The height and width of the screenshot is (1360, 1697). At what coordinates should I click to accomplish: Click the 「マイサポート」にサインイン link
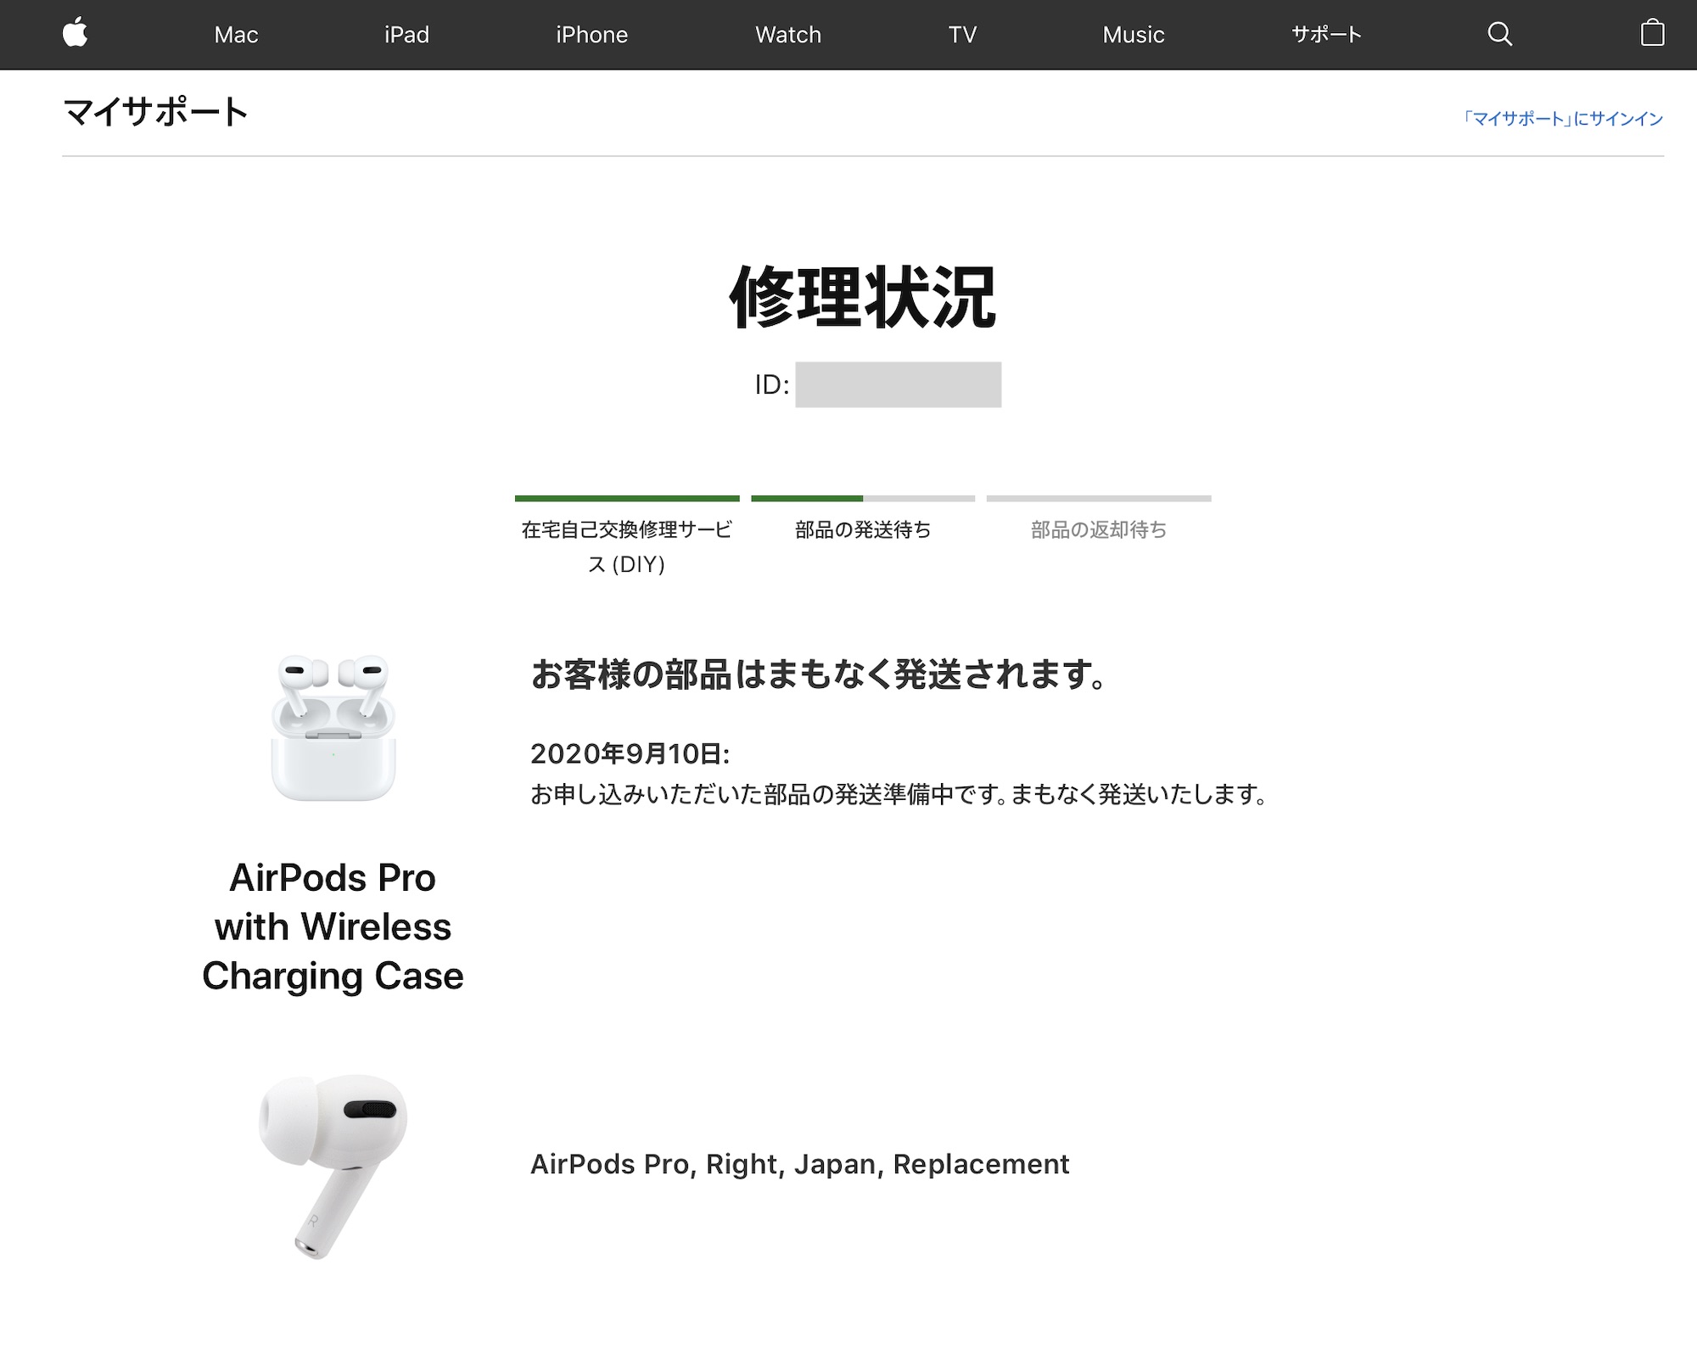[x=1562, y=119]
